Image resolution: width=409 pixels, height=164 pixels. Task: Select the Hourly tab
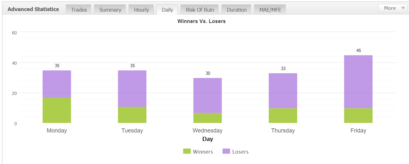point(141,9)
